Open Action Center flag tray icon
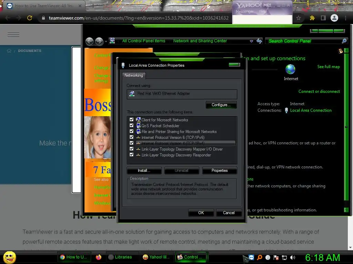Viewport: 353px width, 264px height. pos(276,257)
